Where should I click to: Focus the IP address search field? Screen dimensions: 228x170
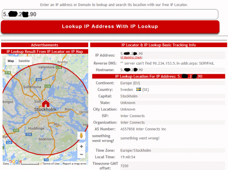(x=110, y=14)
